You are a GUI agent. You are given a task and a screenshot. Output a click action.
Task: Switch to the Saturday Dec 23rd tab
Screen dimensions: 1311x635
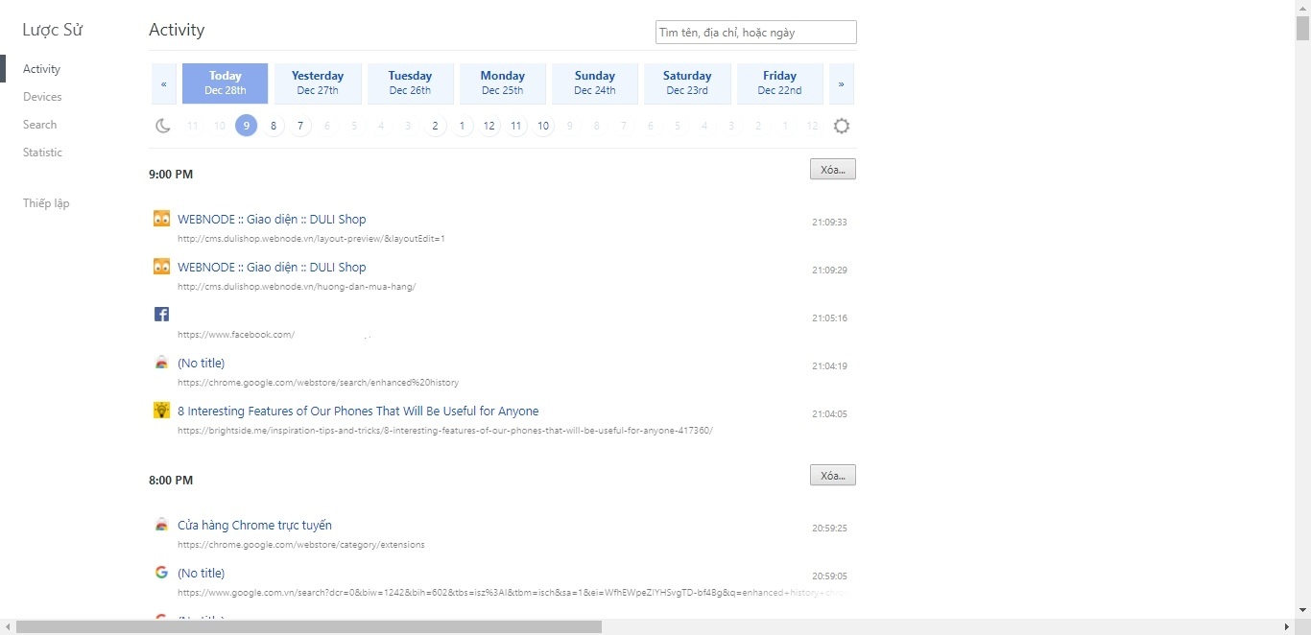[x=687, y=83]
